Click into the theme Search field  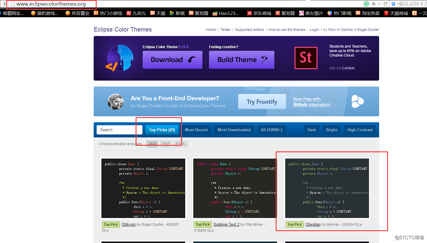[120, 130]
